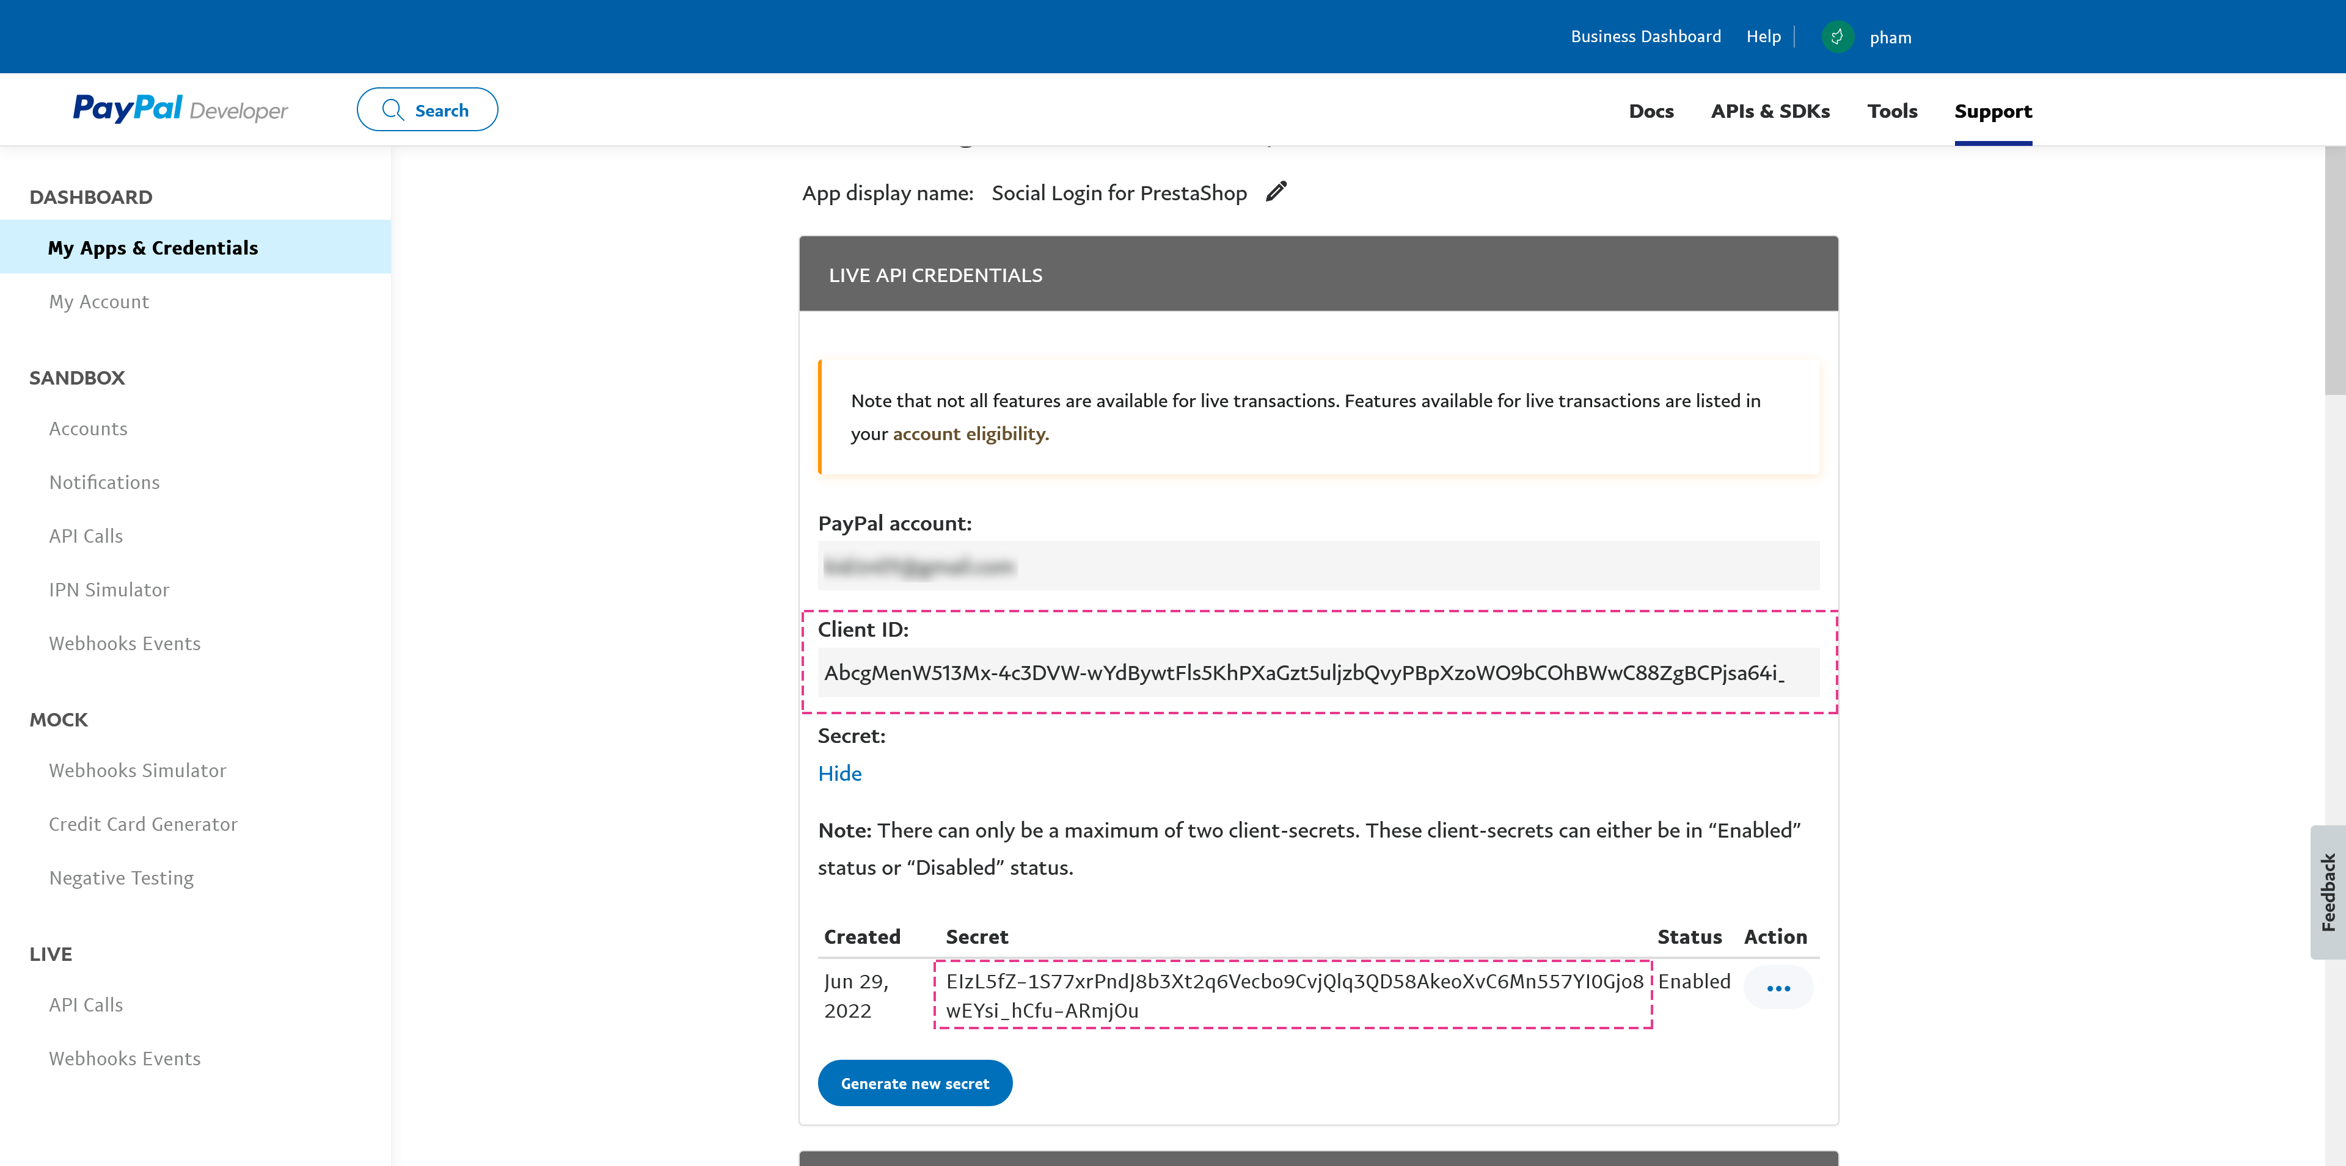Open the Feedback side tab
This screenshot has width=2346, height=1166.
pyautogui.click(x=2327, y=892)
